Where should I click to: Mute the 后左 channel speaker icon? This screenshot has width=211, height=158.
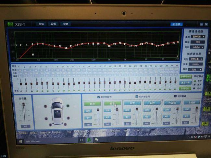click(x=127, y=117)
